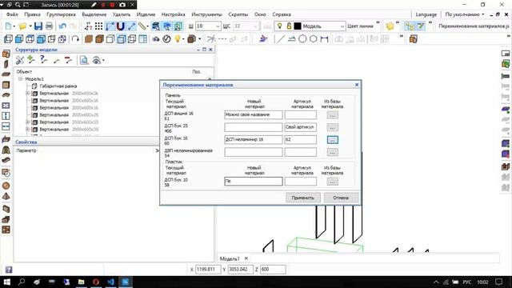This screenshot has width=512, height=288.
Task: Click the Отмена button
Action: [x=341, y=198]
